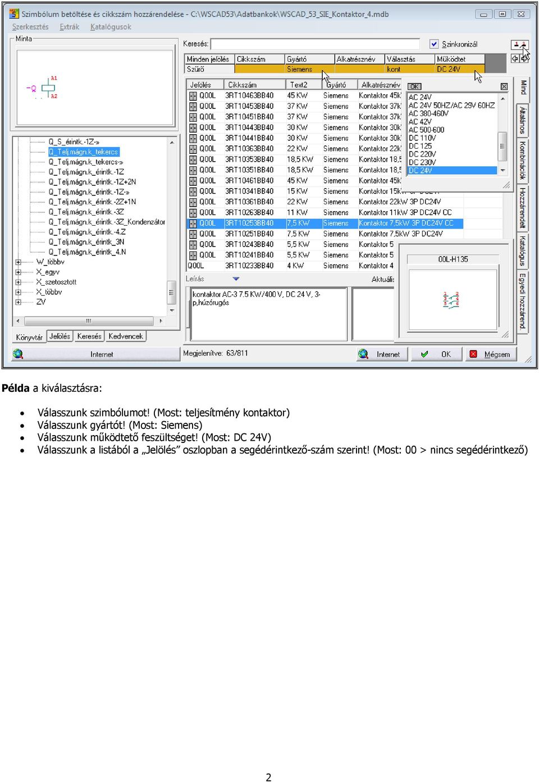
Task: Expand the X_szetosztott tree node
Action: (19, 282)
